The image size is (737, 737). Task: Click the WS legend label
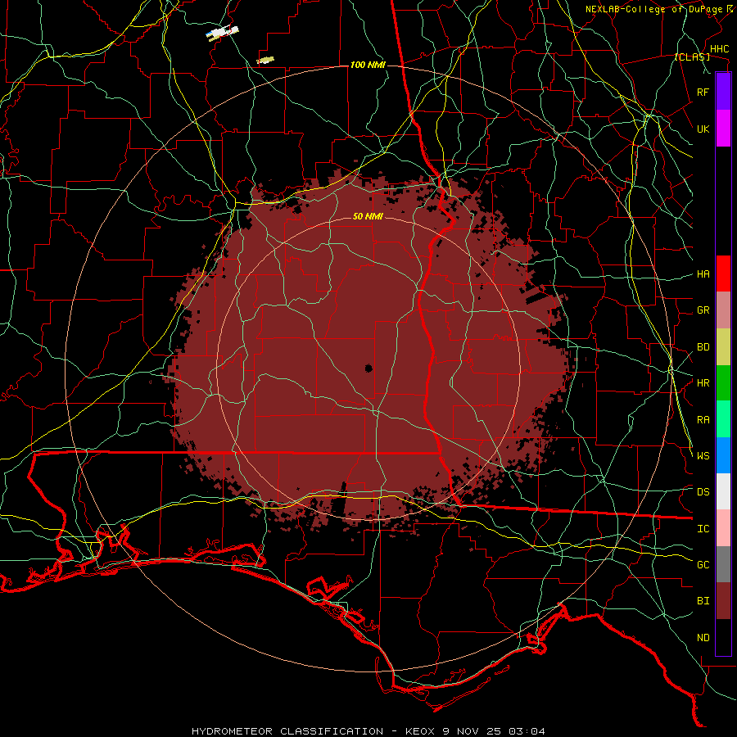point(703,456)
